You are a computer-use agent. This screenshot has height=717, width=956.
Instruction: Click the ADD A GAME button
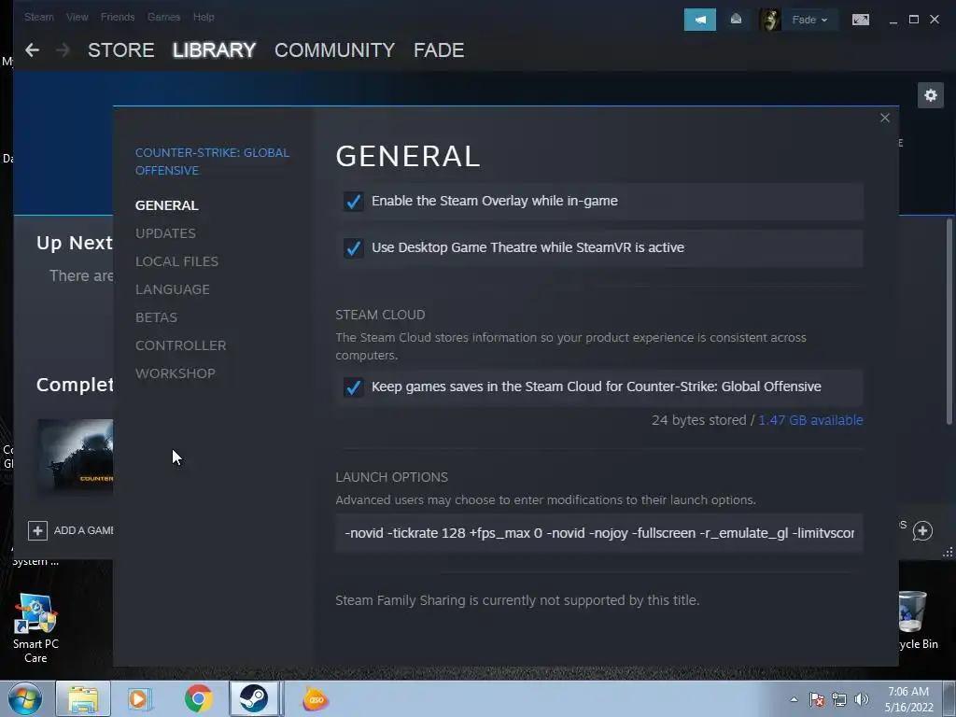coord(71,530)
